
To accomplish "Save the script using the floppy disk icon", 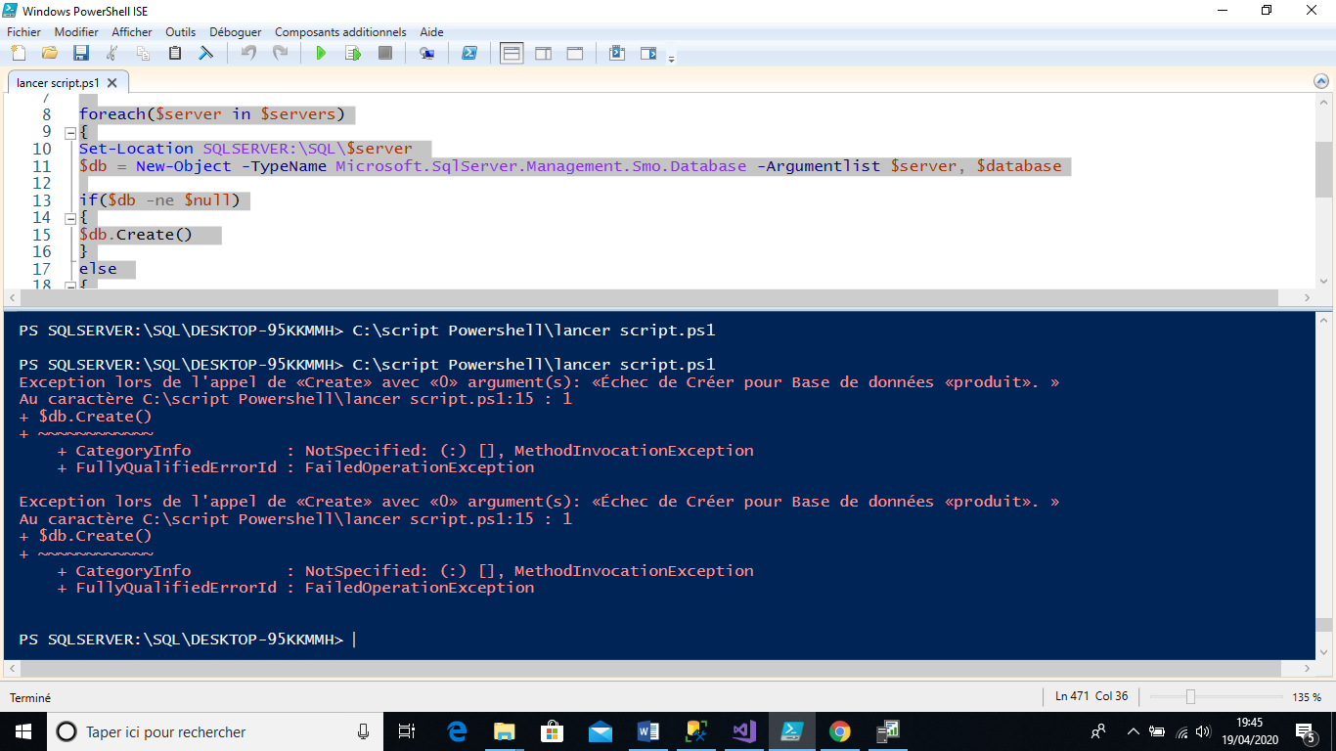I will click(x=81, y=53).
